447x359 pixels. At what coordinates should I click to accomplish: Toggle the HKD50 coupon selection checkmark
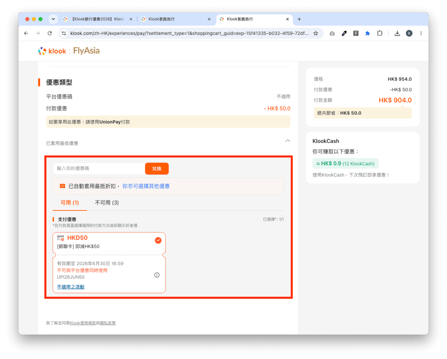158,240
